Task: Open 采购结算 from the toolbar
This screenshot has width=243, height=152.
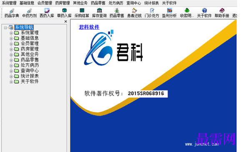Action: (x=82, y=10)
